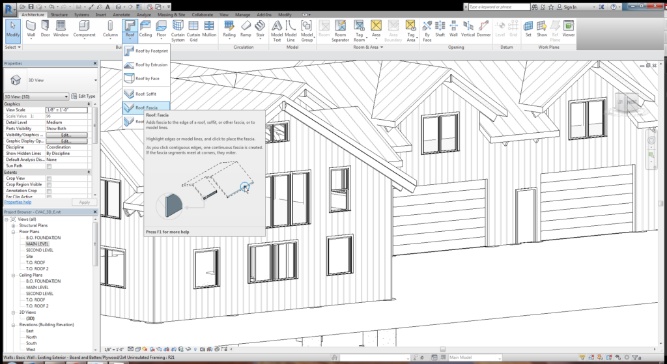Collapse the Extents properties section
This screenshot has width=667, height=364.
(x=89, y=172)
